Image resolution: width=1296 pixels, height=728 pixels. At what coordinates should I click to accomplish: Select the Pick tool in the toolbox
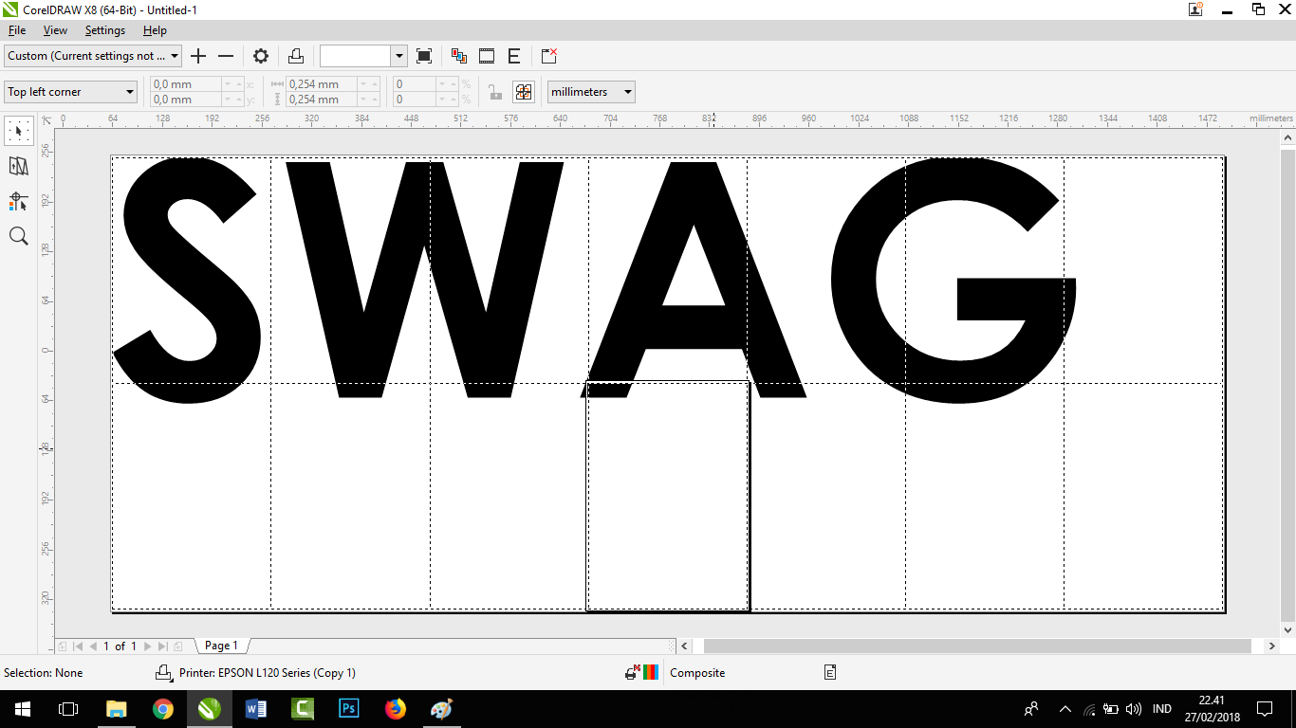pos(18,130)
